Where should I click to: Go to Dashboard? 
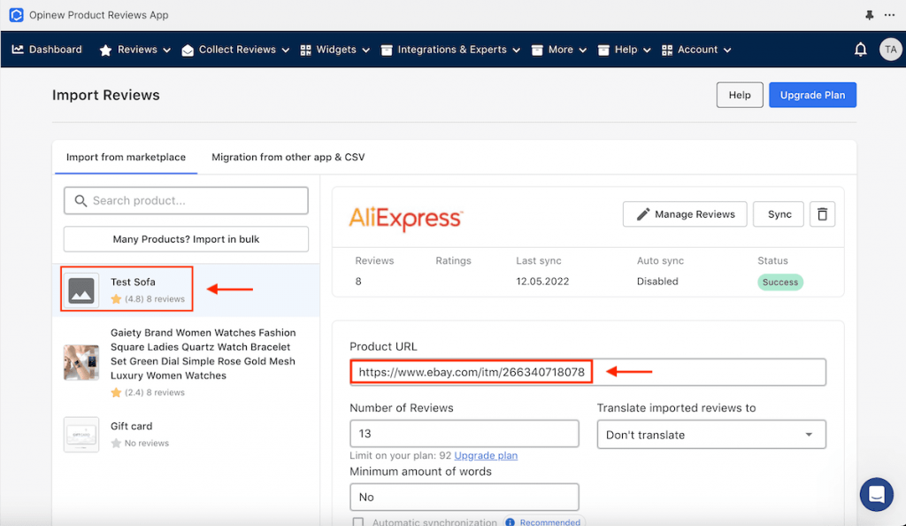[56, 50]
